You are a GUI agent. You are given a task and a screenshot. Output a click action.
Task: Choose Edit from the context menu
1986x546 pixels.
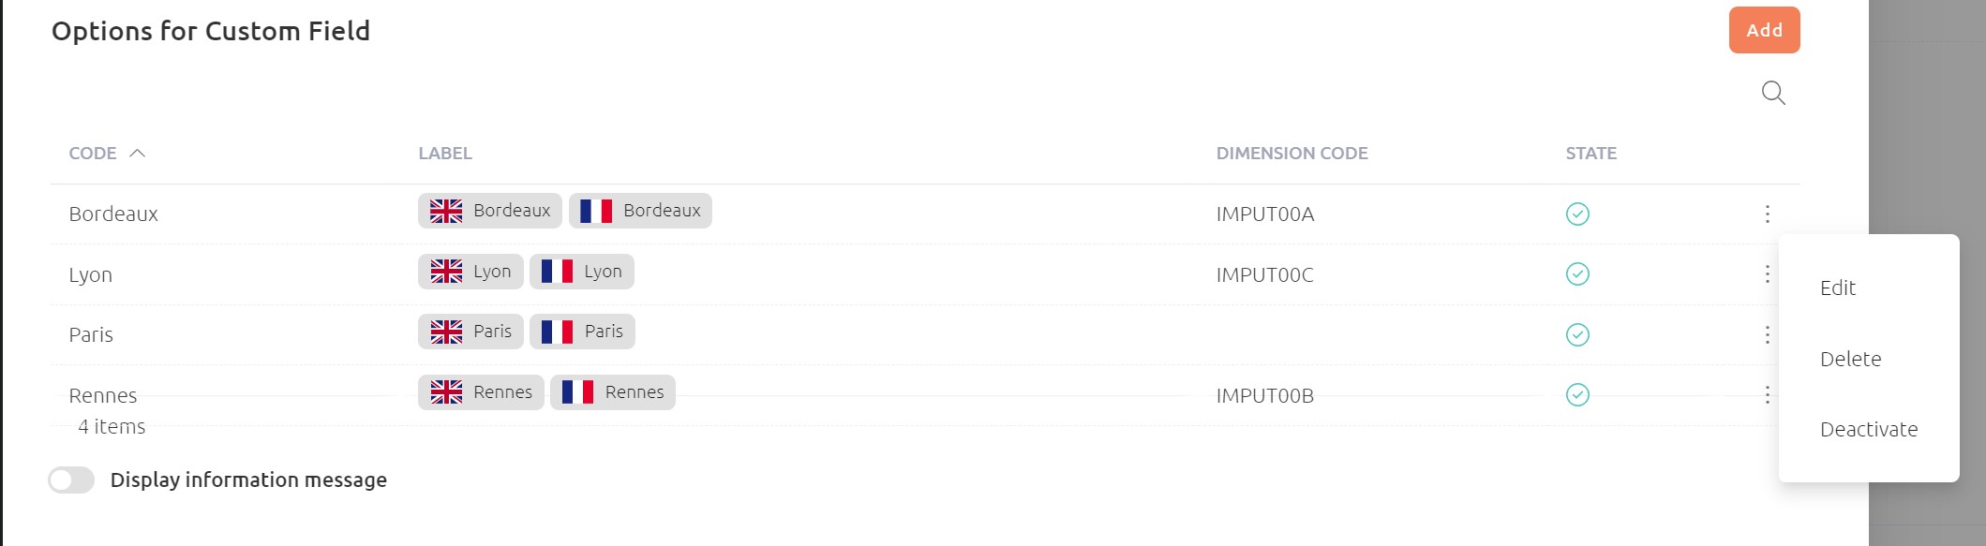(1837, 288)
